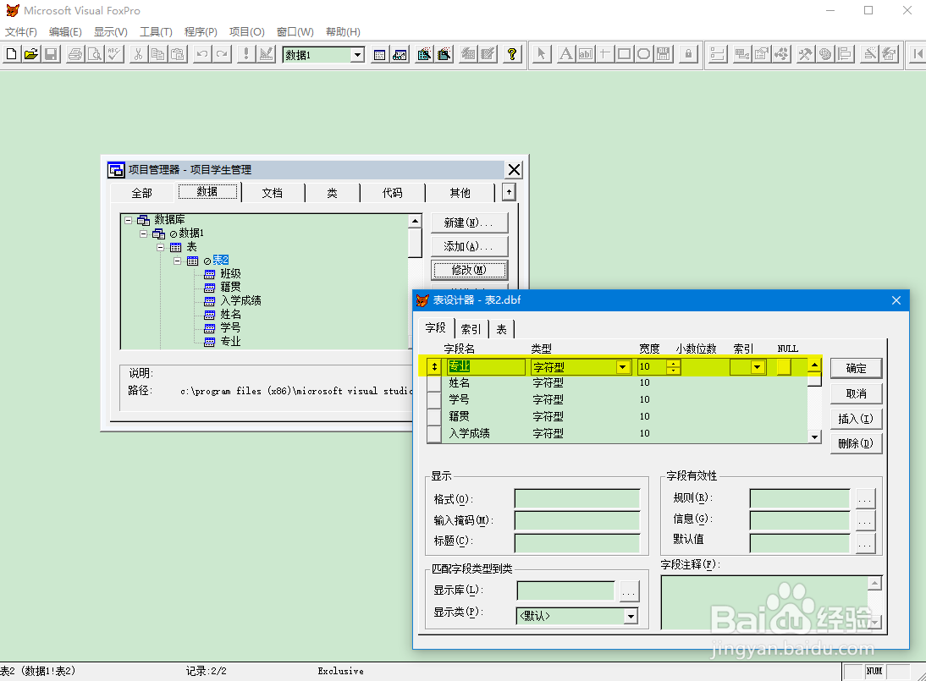Switch to the 索引 tab in Table Designer
The height and width of the screenshot is (681, 926).
[471, 329]
